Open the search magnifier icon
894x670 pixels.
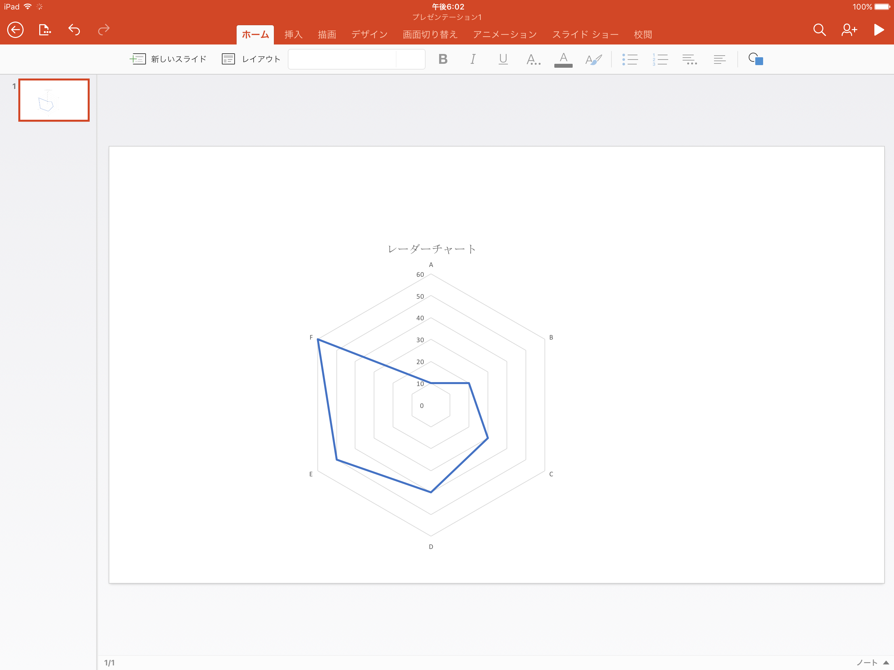pos(819,30)
